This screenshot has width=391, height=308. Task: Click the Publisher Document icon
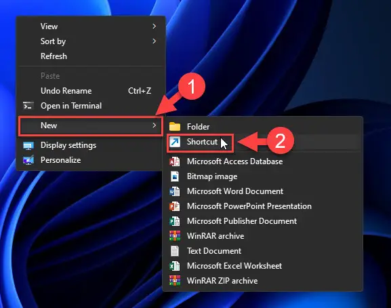(175, 221)
